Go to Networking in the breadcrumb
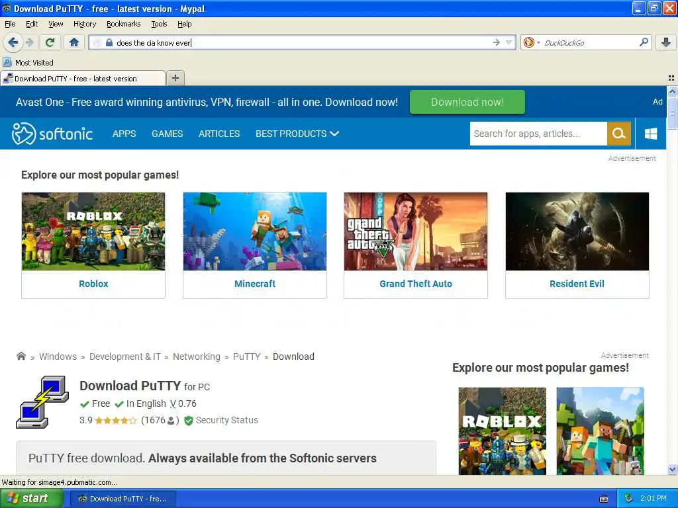The height and width of the screenshot is (508, 678). pos(196,357)
